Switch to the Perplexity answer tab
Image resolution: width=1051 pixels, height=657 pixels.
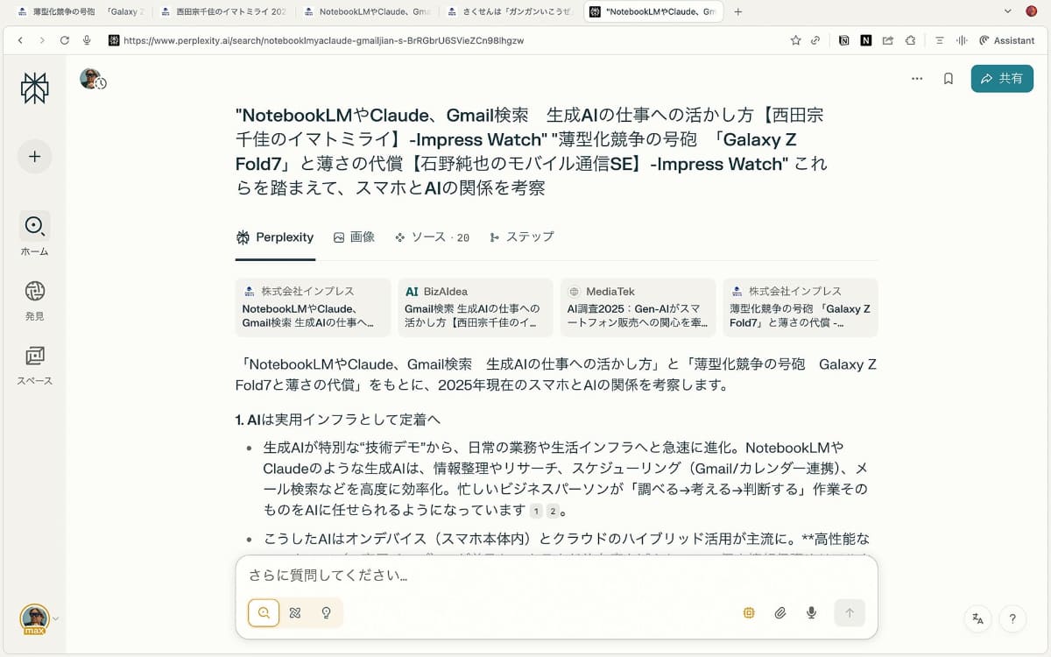click(x=274, y=237)
